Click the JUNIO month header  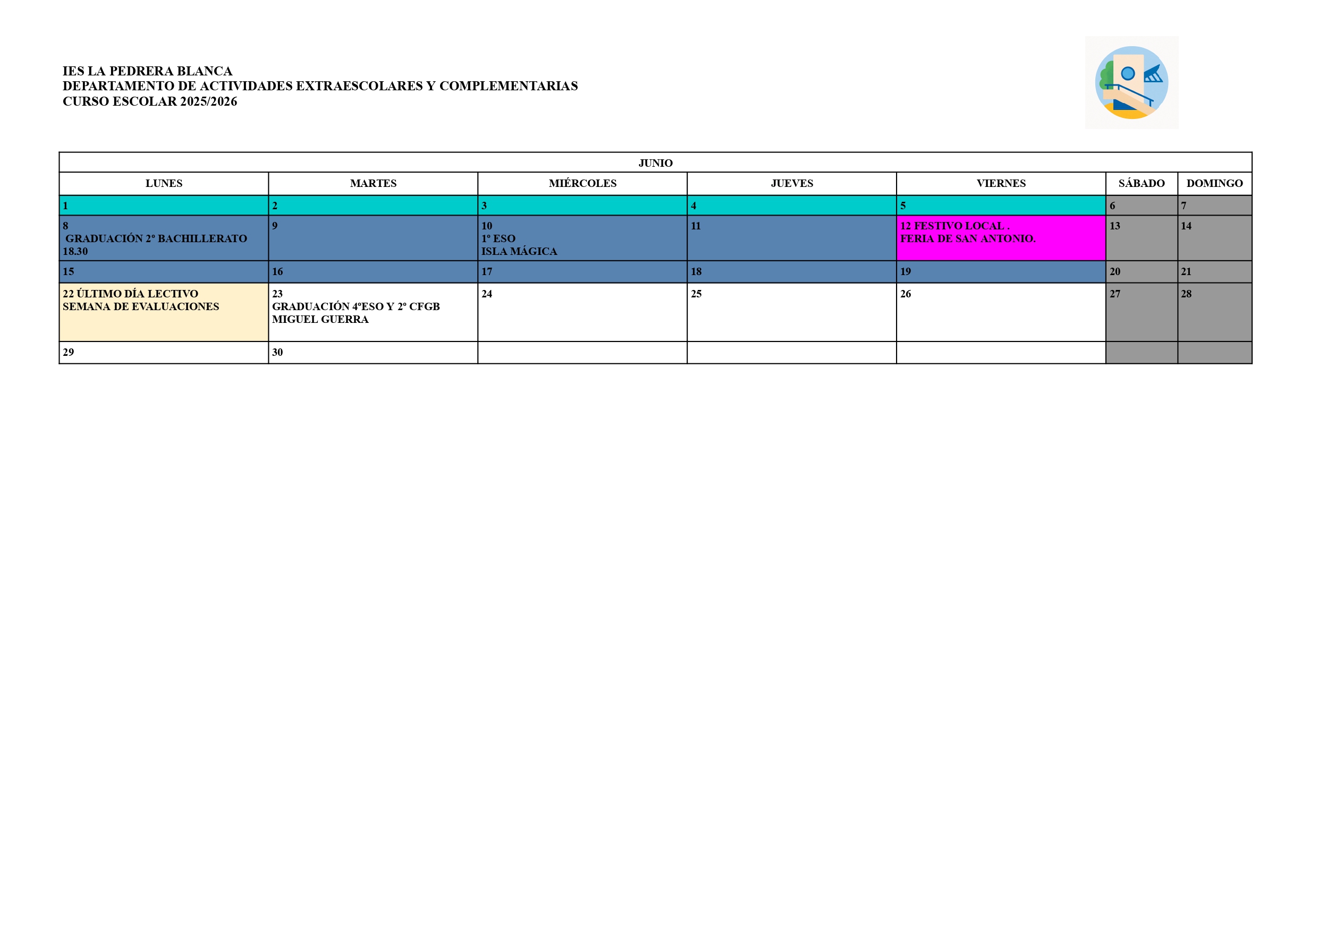click(x=655, y=163)
